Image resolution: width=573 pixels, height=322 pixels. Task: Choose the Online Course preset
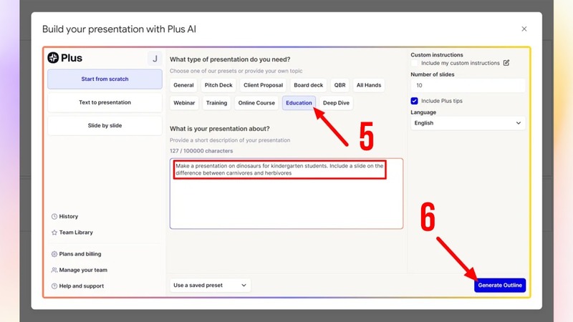pos(256,103)
